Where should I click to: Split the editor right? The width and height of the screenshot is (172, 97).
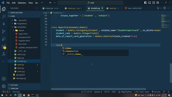coord(164,8)
